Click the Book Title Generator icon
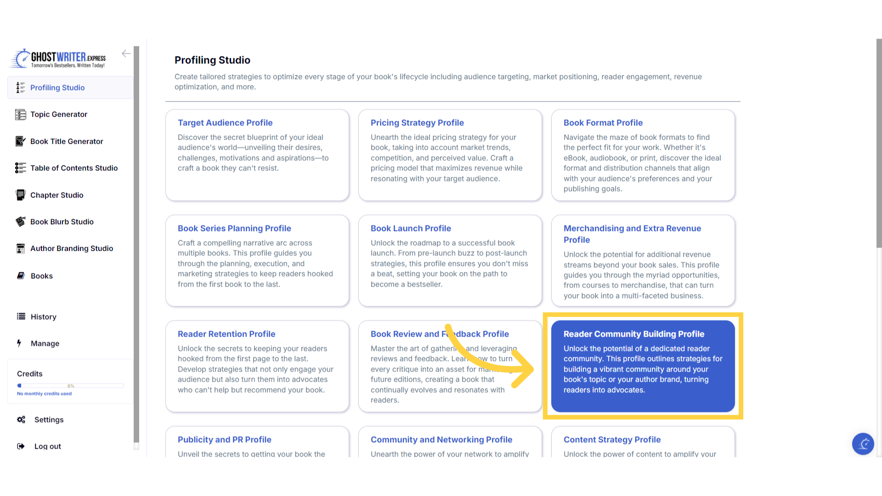Image resolution: width=882 pixels, height=496 pixels. pyautogui.click(x=20, y=141)
